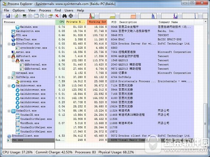Viewport: 210px width, 157px height.
Task: Sort by the Private Bytes column header
Action: tap(76, 22)
